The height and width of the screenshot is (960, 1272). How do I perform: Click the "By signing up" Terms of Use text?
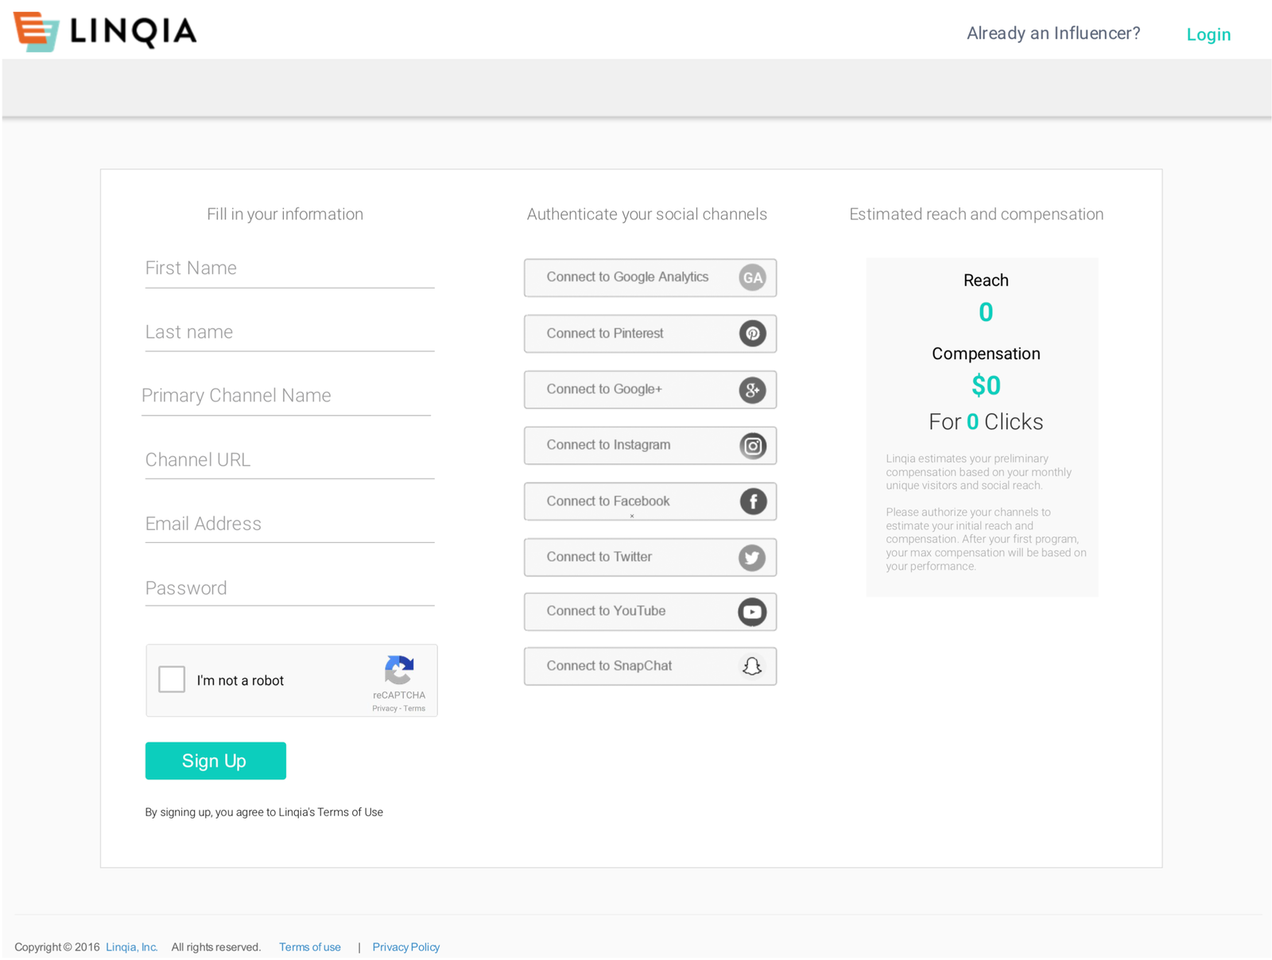(264, 812)
